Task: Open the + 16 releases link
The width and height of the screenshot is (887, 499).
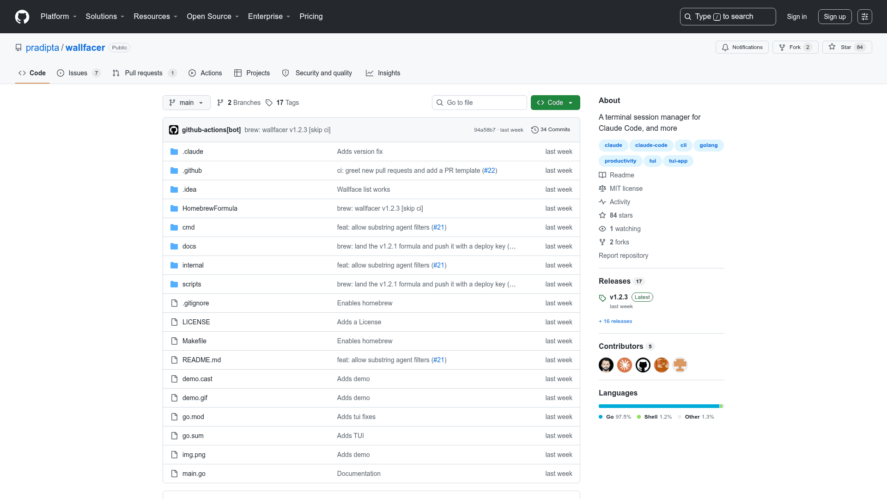Action: tap(615, 322)
